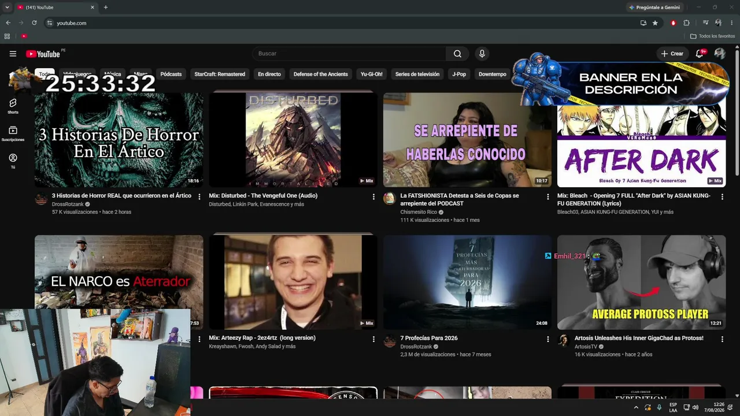Select StarCraft: Remastered filter chip
The image size is (740, 416).
[220, 74]
